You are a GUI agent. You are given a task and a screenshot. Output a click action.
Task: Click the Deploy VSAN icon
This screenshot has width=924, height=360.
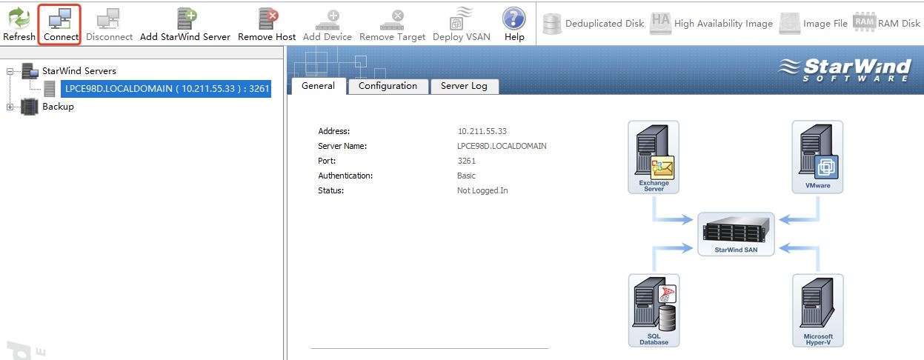coord(462,24)
